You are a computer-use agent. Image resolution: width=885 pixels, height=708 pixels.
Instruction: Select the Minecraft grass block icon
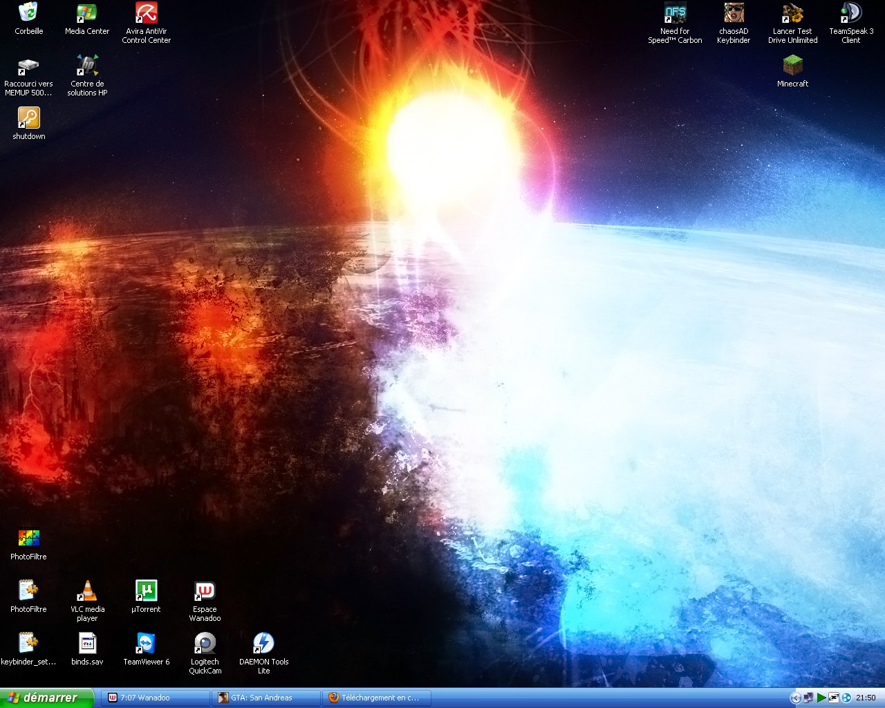[x=792, y=71]
